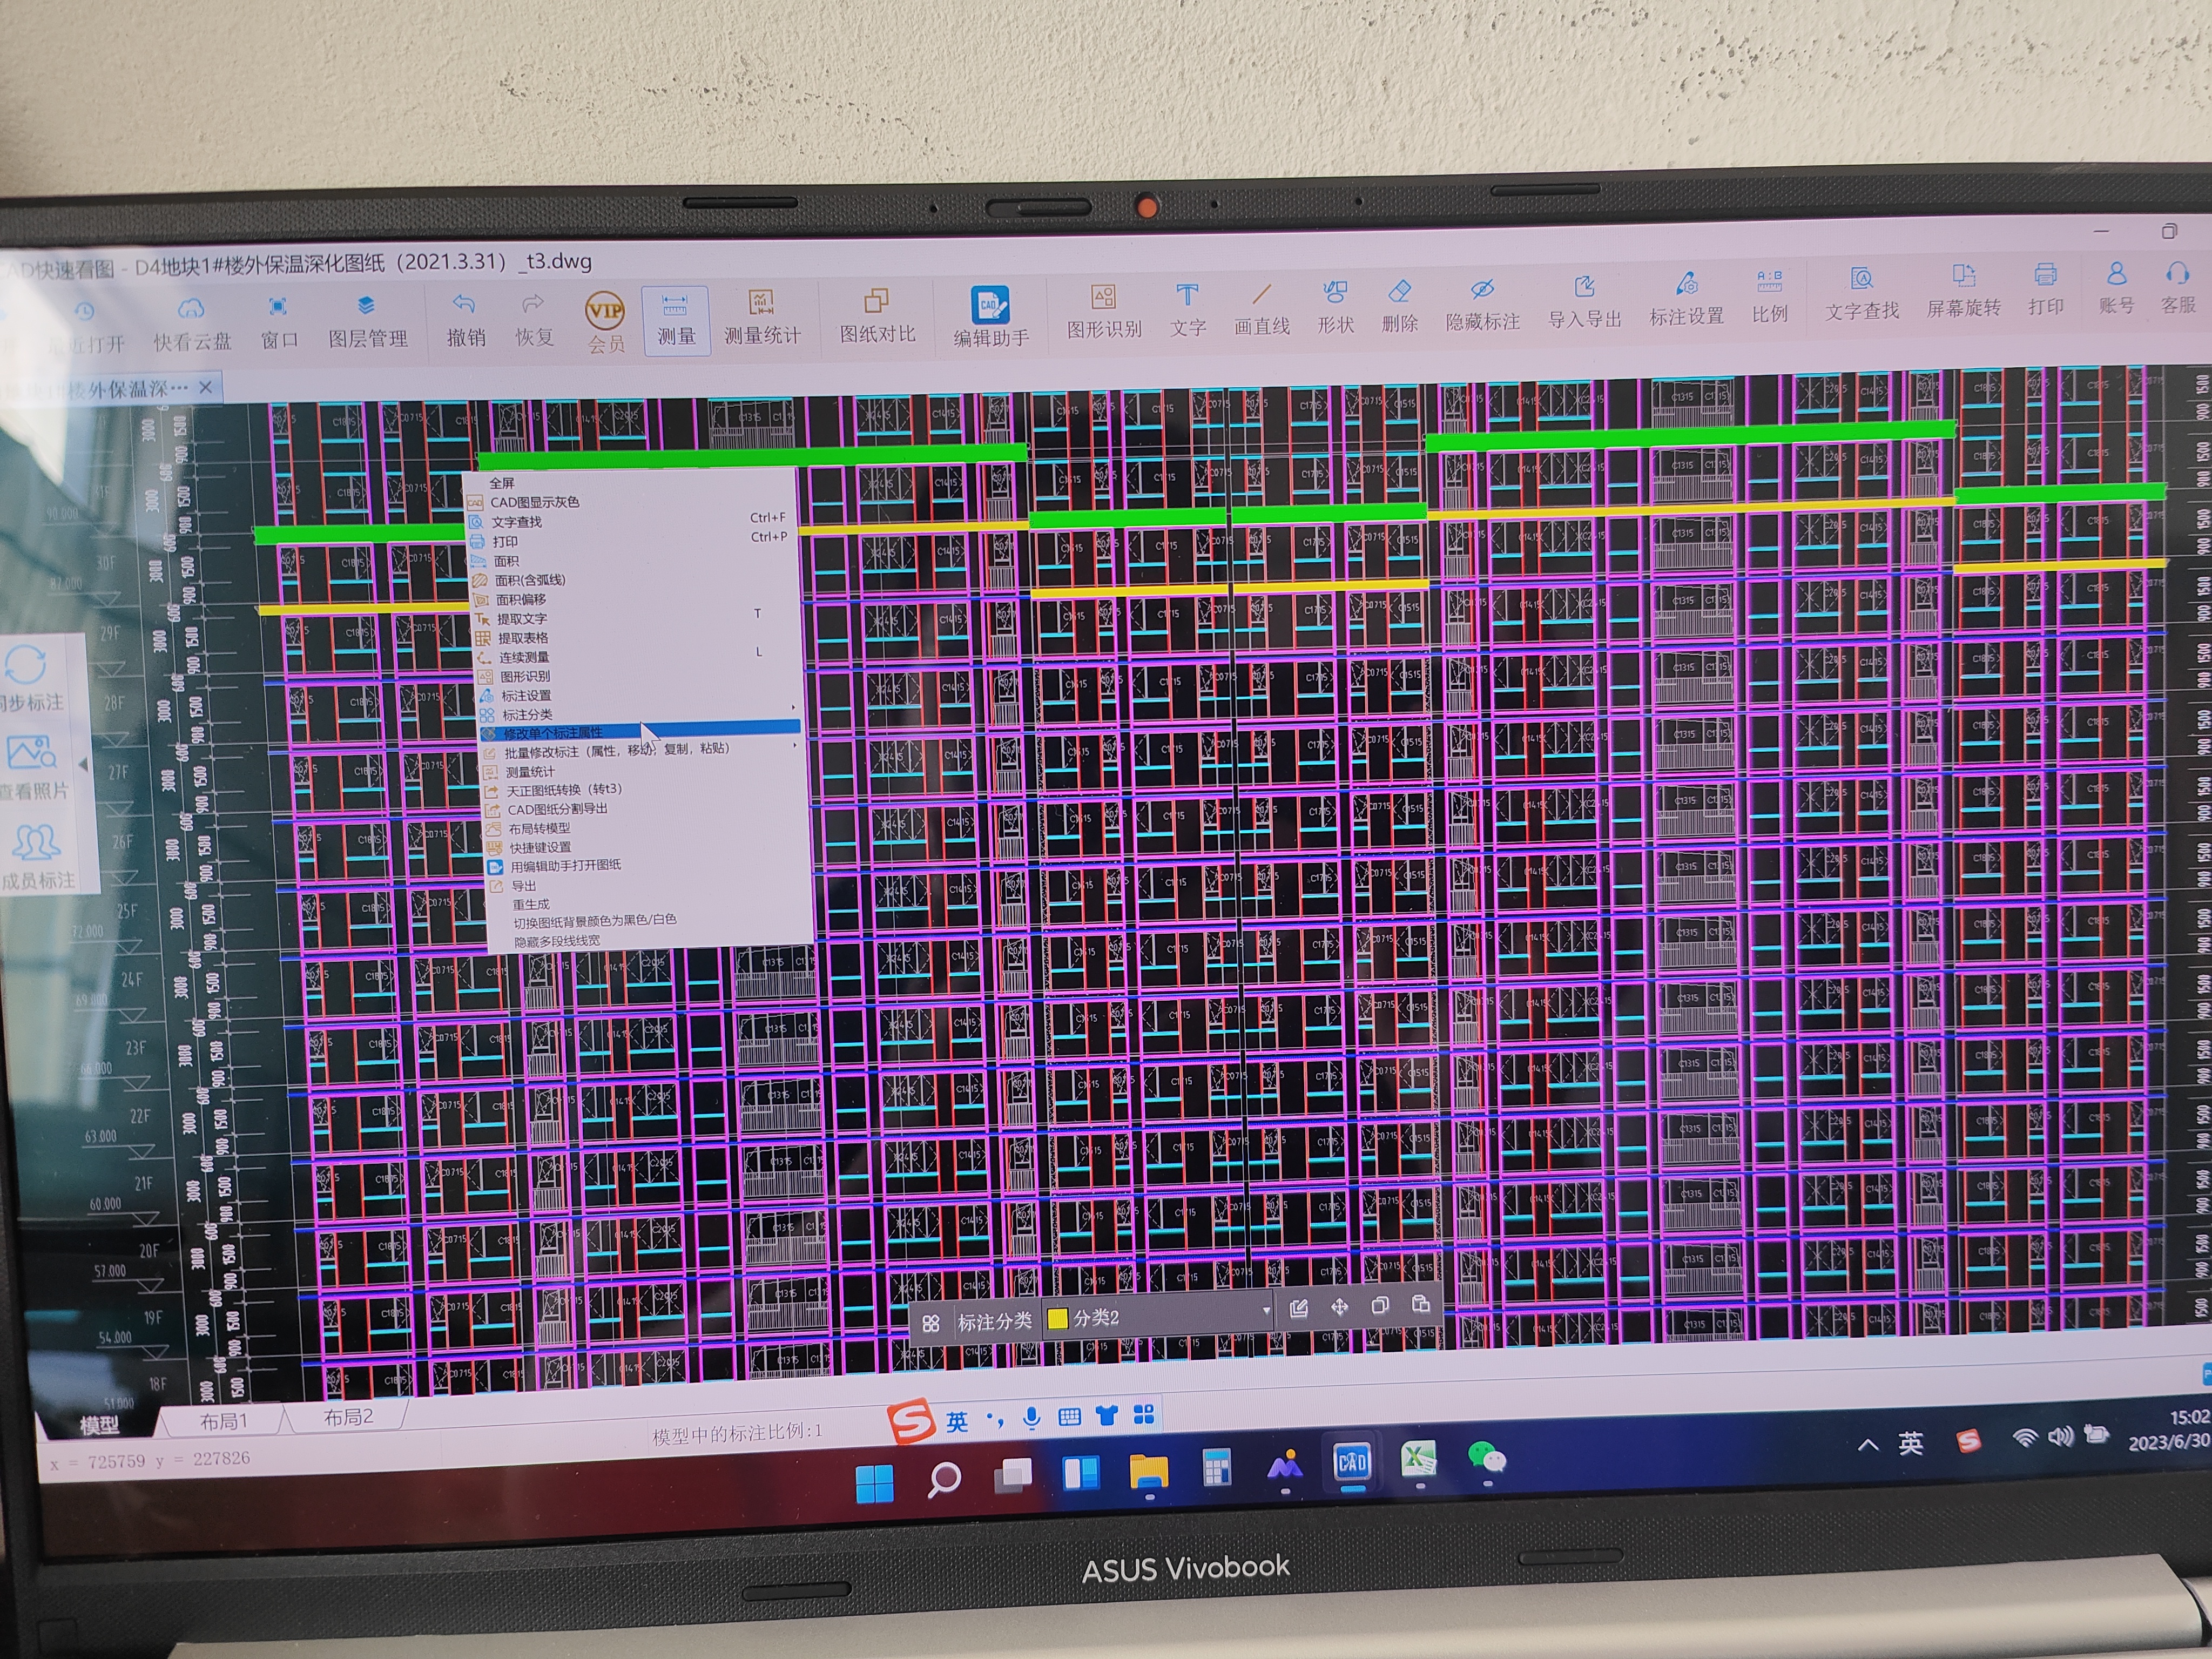Click the 撤销 undo button
The width and height of the screenshot is (2212, 1659).
pyautogui.click(x=465, y=319)
